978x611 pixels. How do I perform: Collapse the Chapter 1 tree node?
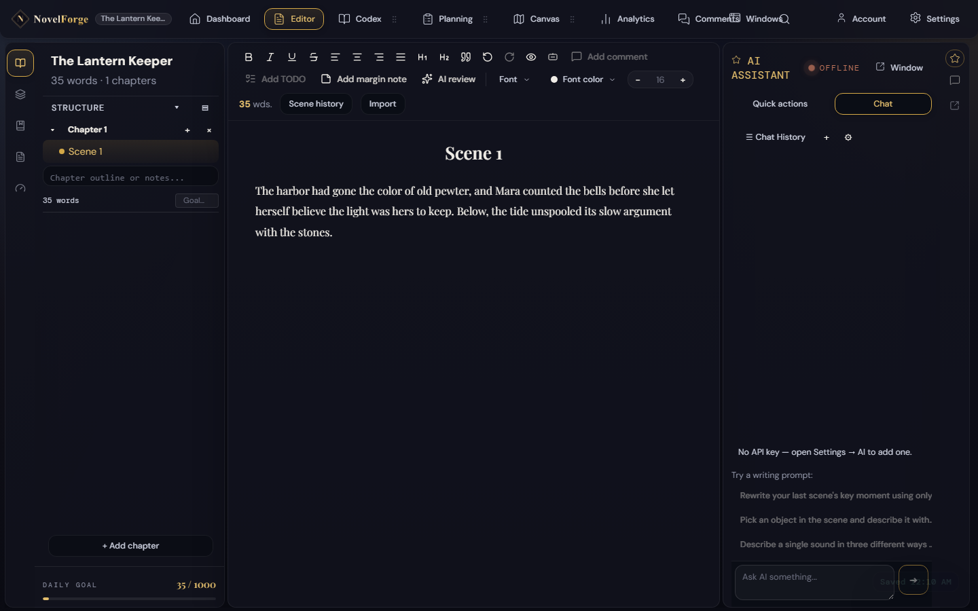(52, 130)
